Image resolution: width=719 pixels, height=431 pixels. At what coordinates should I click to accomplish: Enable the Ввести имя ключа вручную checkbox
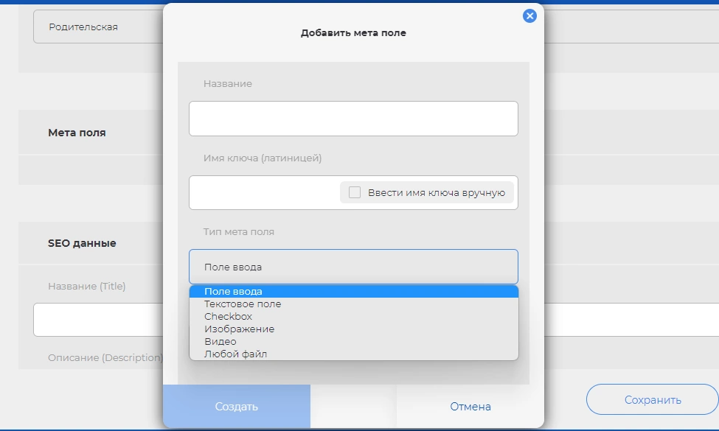[x=355, y=192]
